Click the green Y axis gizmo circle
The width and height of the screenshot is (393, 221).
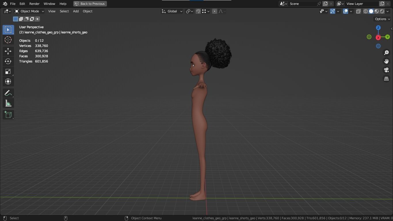click(x=388, y=37)
